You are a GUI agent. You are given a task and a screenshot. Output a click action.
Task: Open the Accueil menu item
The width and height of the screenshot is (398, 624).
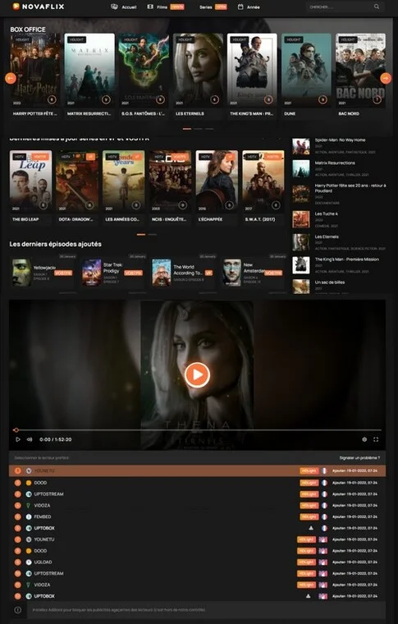click(x=124, y=7)
